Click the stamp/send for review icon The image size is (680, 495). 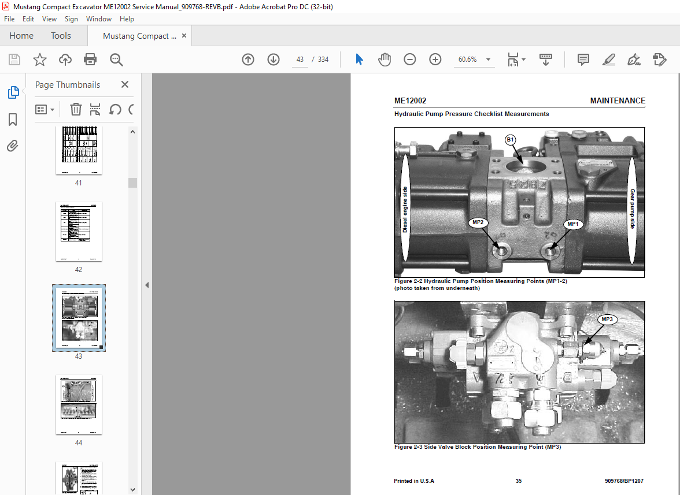659,59
